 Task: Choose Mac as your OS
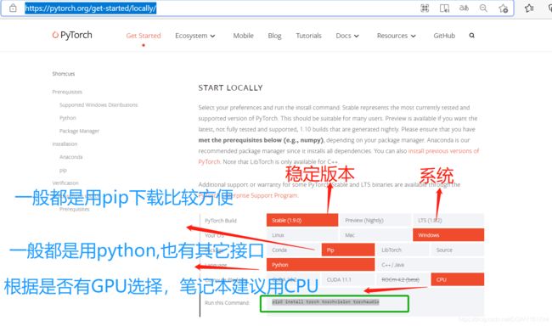pos(375,235)
